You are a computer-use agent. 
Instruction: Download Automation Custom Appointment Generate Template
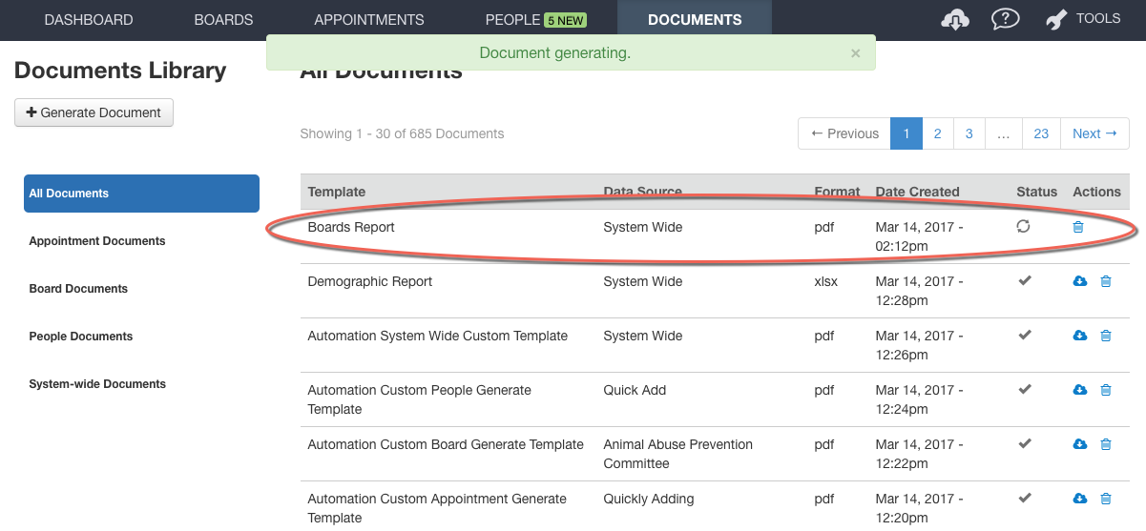coord(1080,499)
